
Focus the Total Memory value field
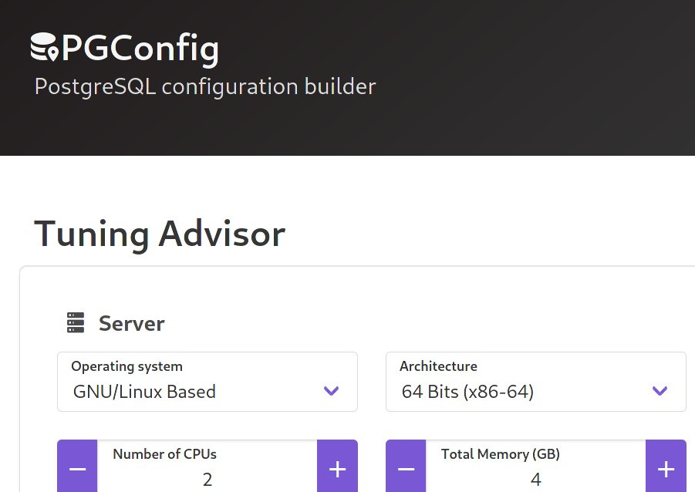pos(535,479)
